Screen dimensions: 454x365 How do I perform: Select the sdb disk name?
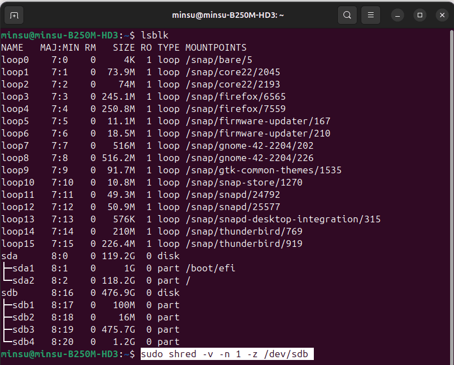point(9,293)
